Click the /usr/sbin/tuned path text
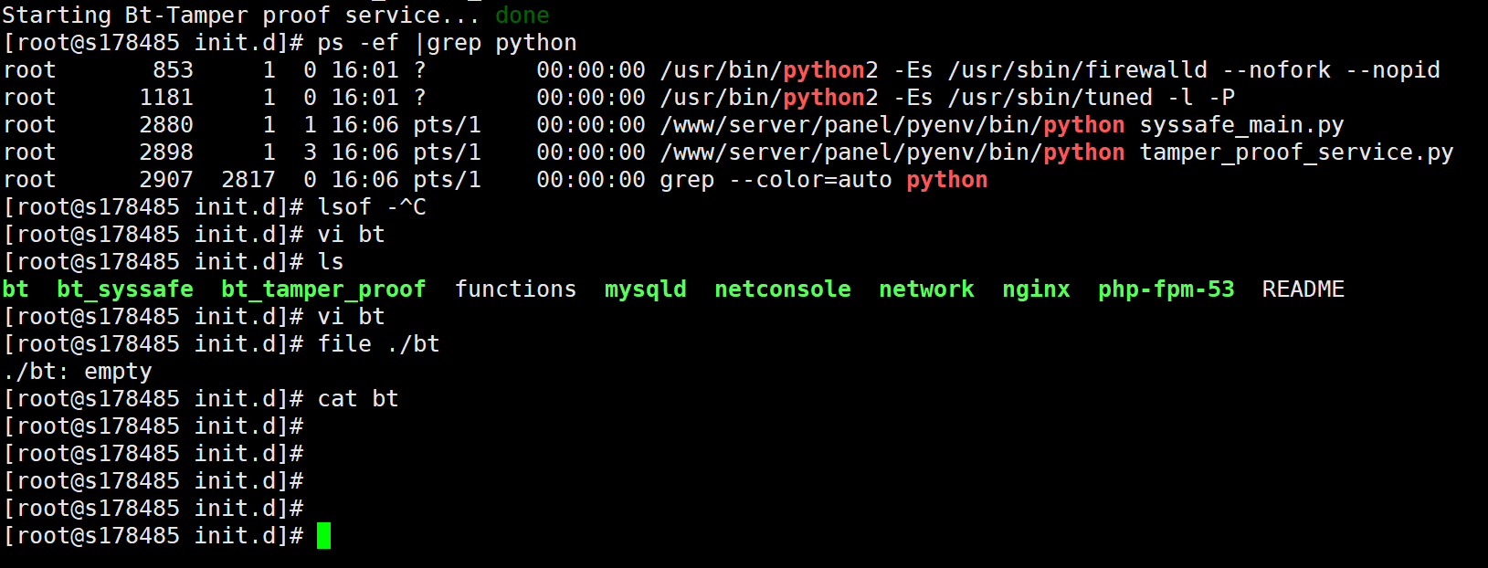This screenshot has width=1488, height=568. [1050, 98]
